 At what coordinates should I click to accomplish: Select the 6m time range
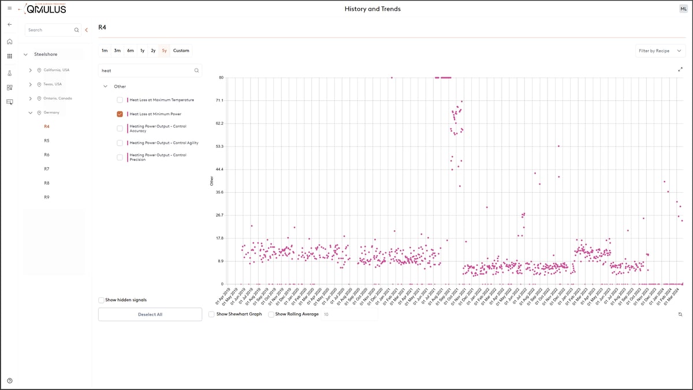click(x=131, y=51)
